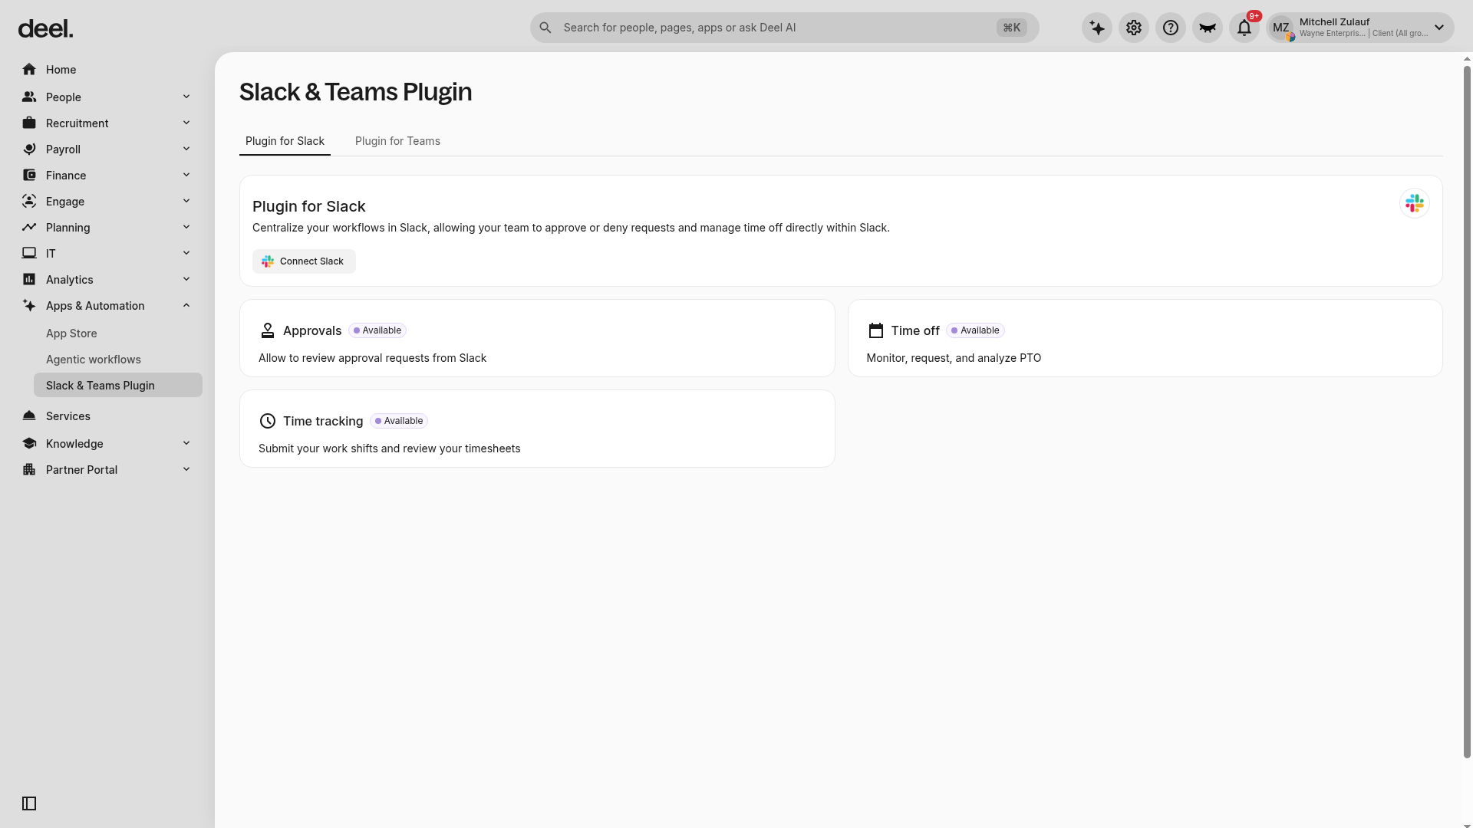This screenshot has width=1473, height=828.
Task: Click the Home house icon
Action: coord(29,70)
